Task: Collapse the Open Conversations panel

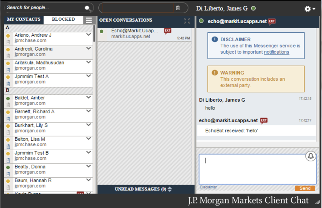Action: pos(187,21)
